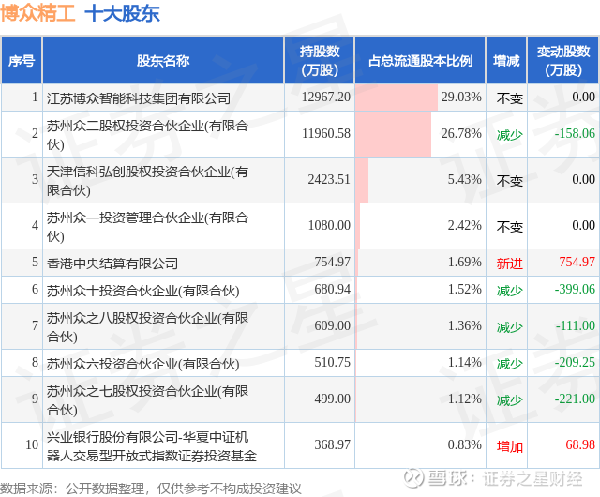The height and width of the screenshot is (497, 600).
Task: Click the red 68.98 change value
Action: (580, 444)
